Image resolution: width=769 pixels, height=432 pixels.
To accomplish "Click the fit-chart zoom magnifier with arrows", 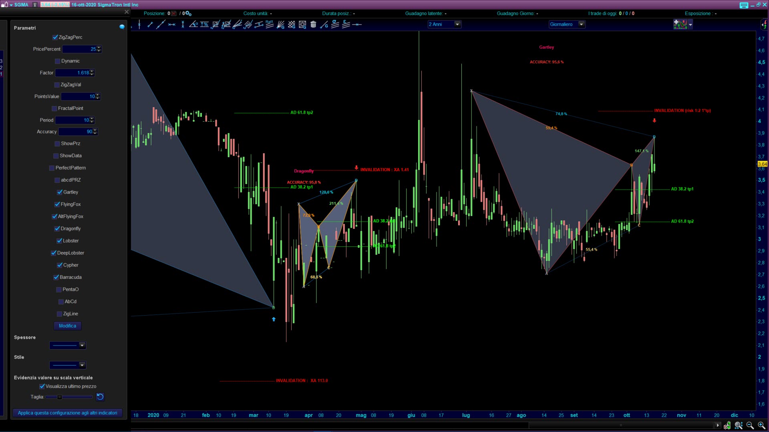I will [739, 425].
